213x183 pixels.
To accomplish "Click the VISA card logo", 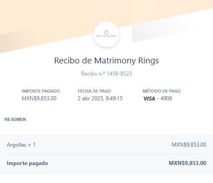I will tap(149, 98).
